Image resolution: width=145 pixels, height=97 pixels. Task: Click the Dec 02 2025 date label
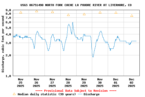point(131,83)
